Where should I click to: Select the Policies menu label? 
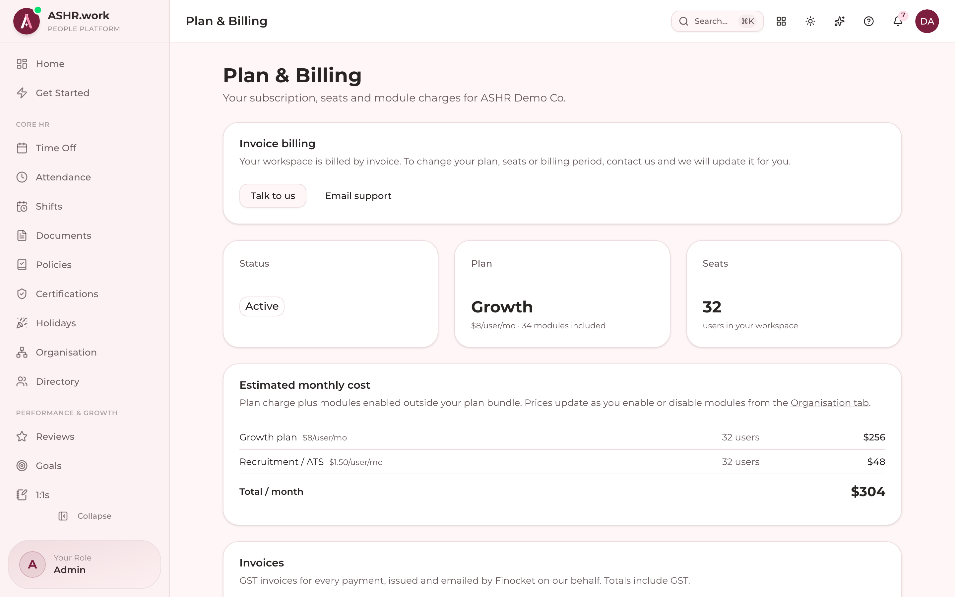point(54,265)
